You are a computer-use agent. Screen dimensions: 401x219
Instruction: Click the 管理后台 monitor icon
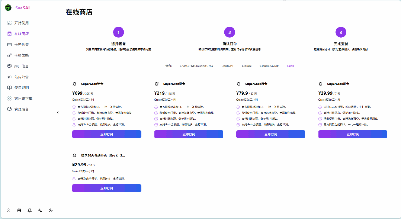pos(9,109)
